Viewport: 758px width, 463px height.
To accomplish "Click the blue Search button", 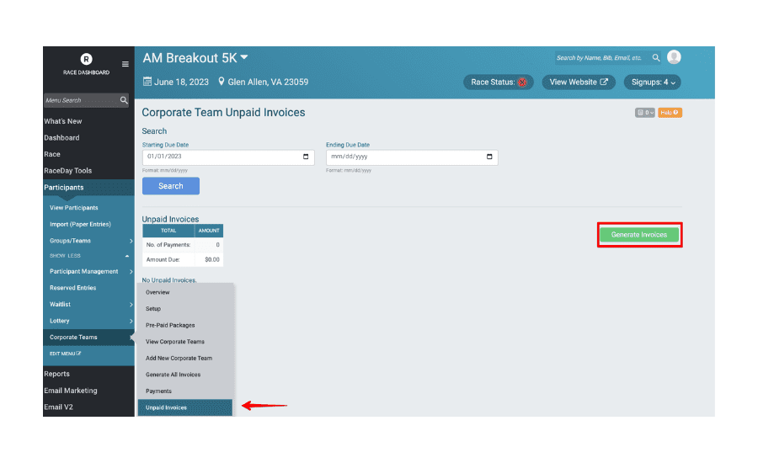I will (171, 186).
